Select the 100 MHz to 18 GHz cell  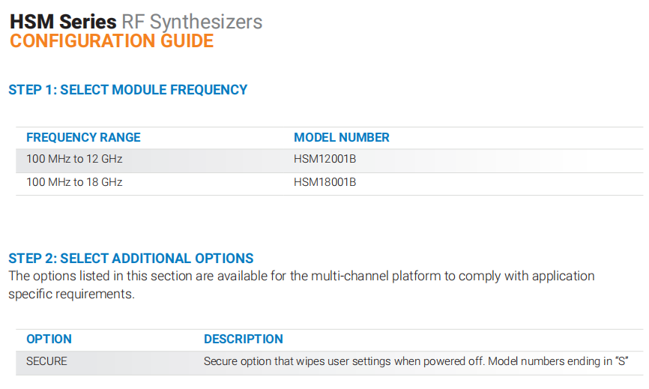tap(74, 182)
